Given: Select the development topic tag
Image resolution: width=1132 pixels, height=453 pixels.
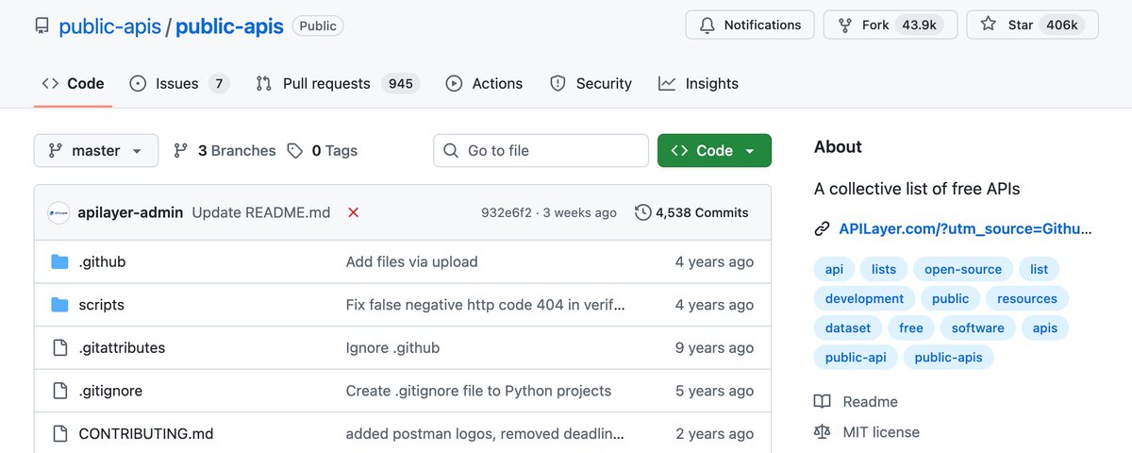Looking at the screenshot, I should tap(864, 299).
